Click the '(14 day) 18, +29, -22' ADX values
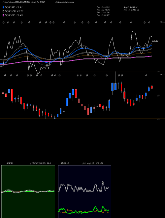The width and height of the screenshot is (165, 218). (x=93, y=163)
